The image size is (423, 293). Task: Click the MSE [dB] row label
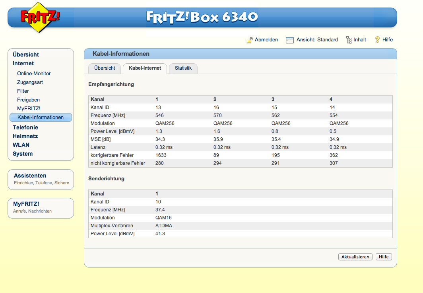coord(101,139)
